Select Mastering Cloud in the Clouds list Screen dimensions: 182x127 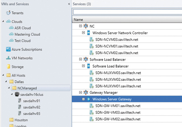pos(27,34)
